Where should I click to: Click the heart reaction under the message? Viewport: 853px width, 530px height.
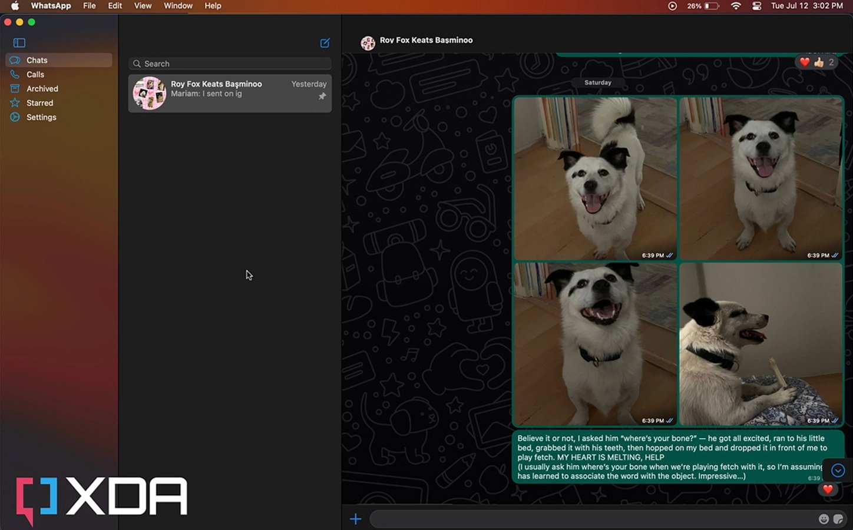pos(827,489)
